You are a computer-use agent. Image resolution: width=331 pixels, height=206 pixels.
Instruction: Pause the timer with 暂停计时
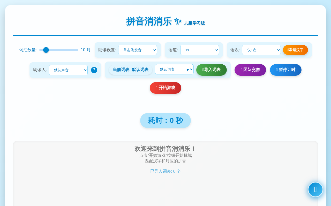[285, 70]
